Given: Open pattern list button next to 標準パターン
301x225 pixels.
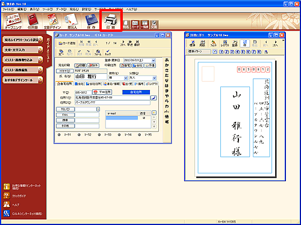Looking at the screenshot, I should tap(215, 52).
